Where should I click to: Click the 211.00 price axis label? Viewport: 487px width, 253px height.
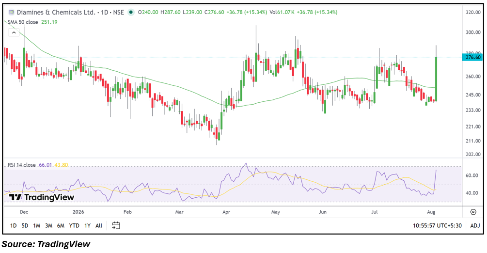tap(473, 141)
